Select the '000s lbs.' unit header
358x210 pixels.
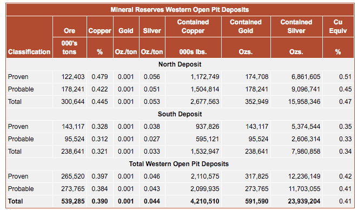[x=193, y=52]
